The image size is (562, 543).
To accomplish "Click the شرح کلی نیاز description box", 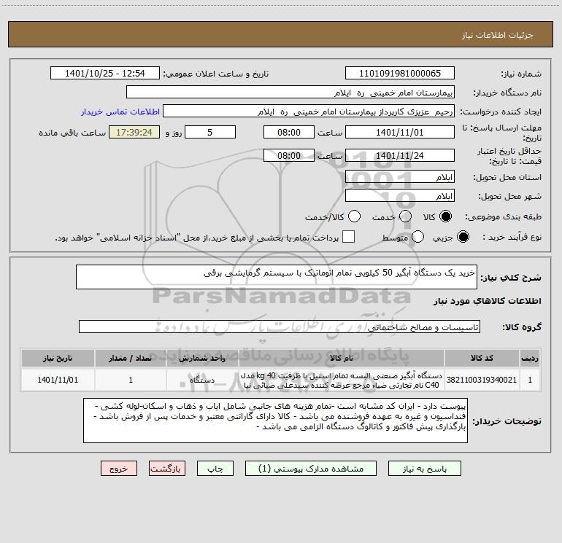I will tap(277, 277).
